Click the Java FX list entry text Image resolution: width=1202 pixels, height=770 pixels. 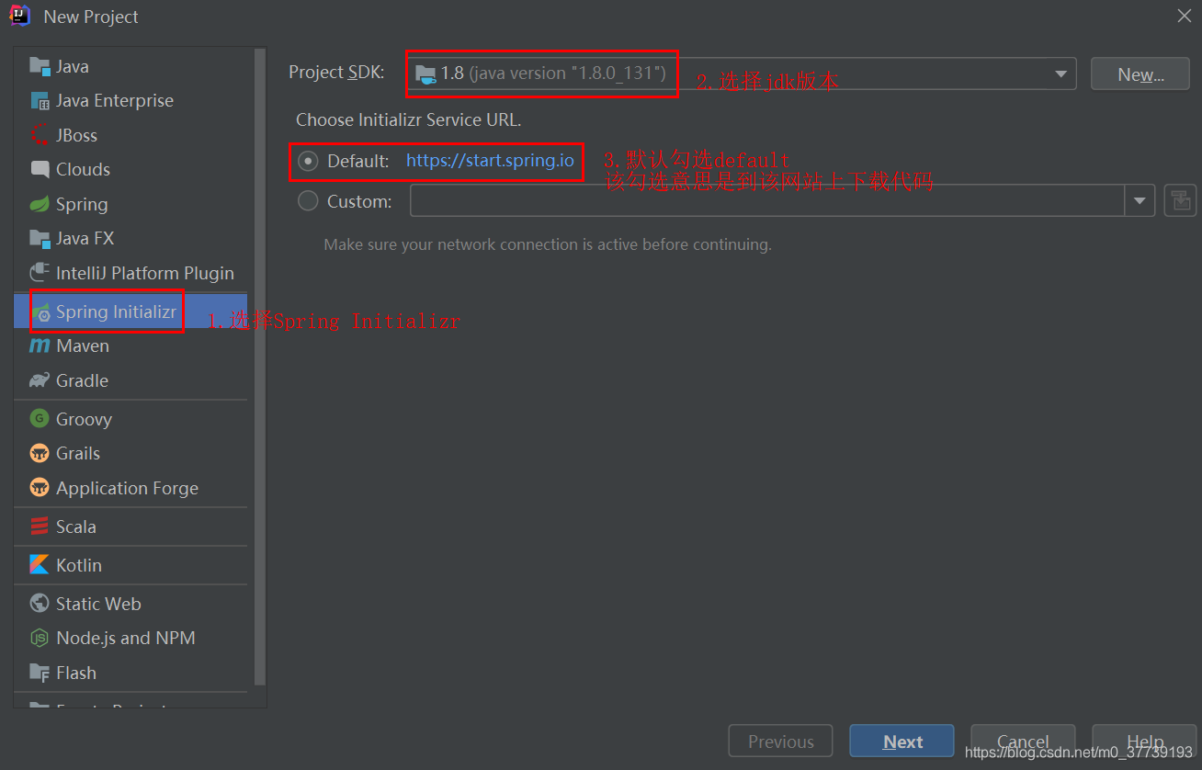[85, 238]
